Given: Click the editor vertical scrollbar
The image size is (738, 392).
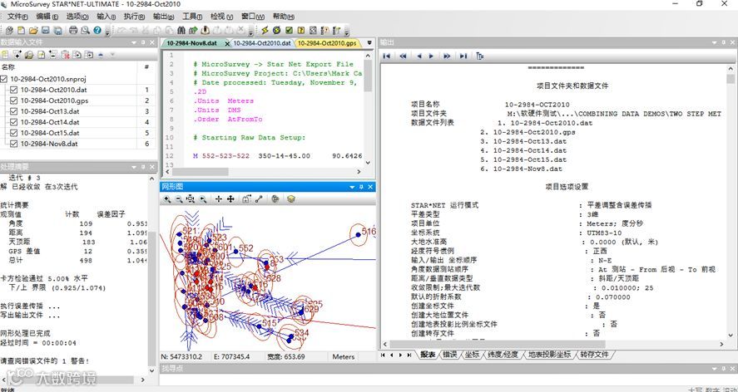Looking at the screenshot, I should (x=368, y=108).
